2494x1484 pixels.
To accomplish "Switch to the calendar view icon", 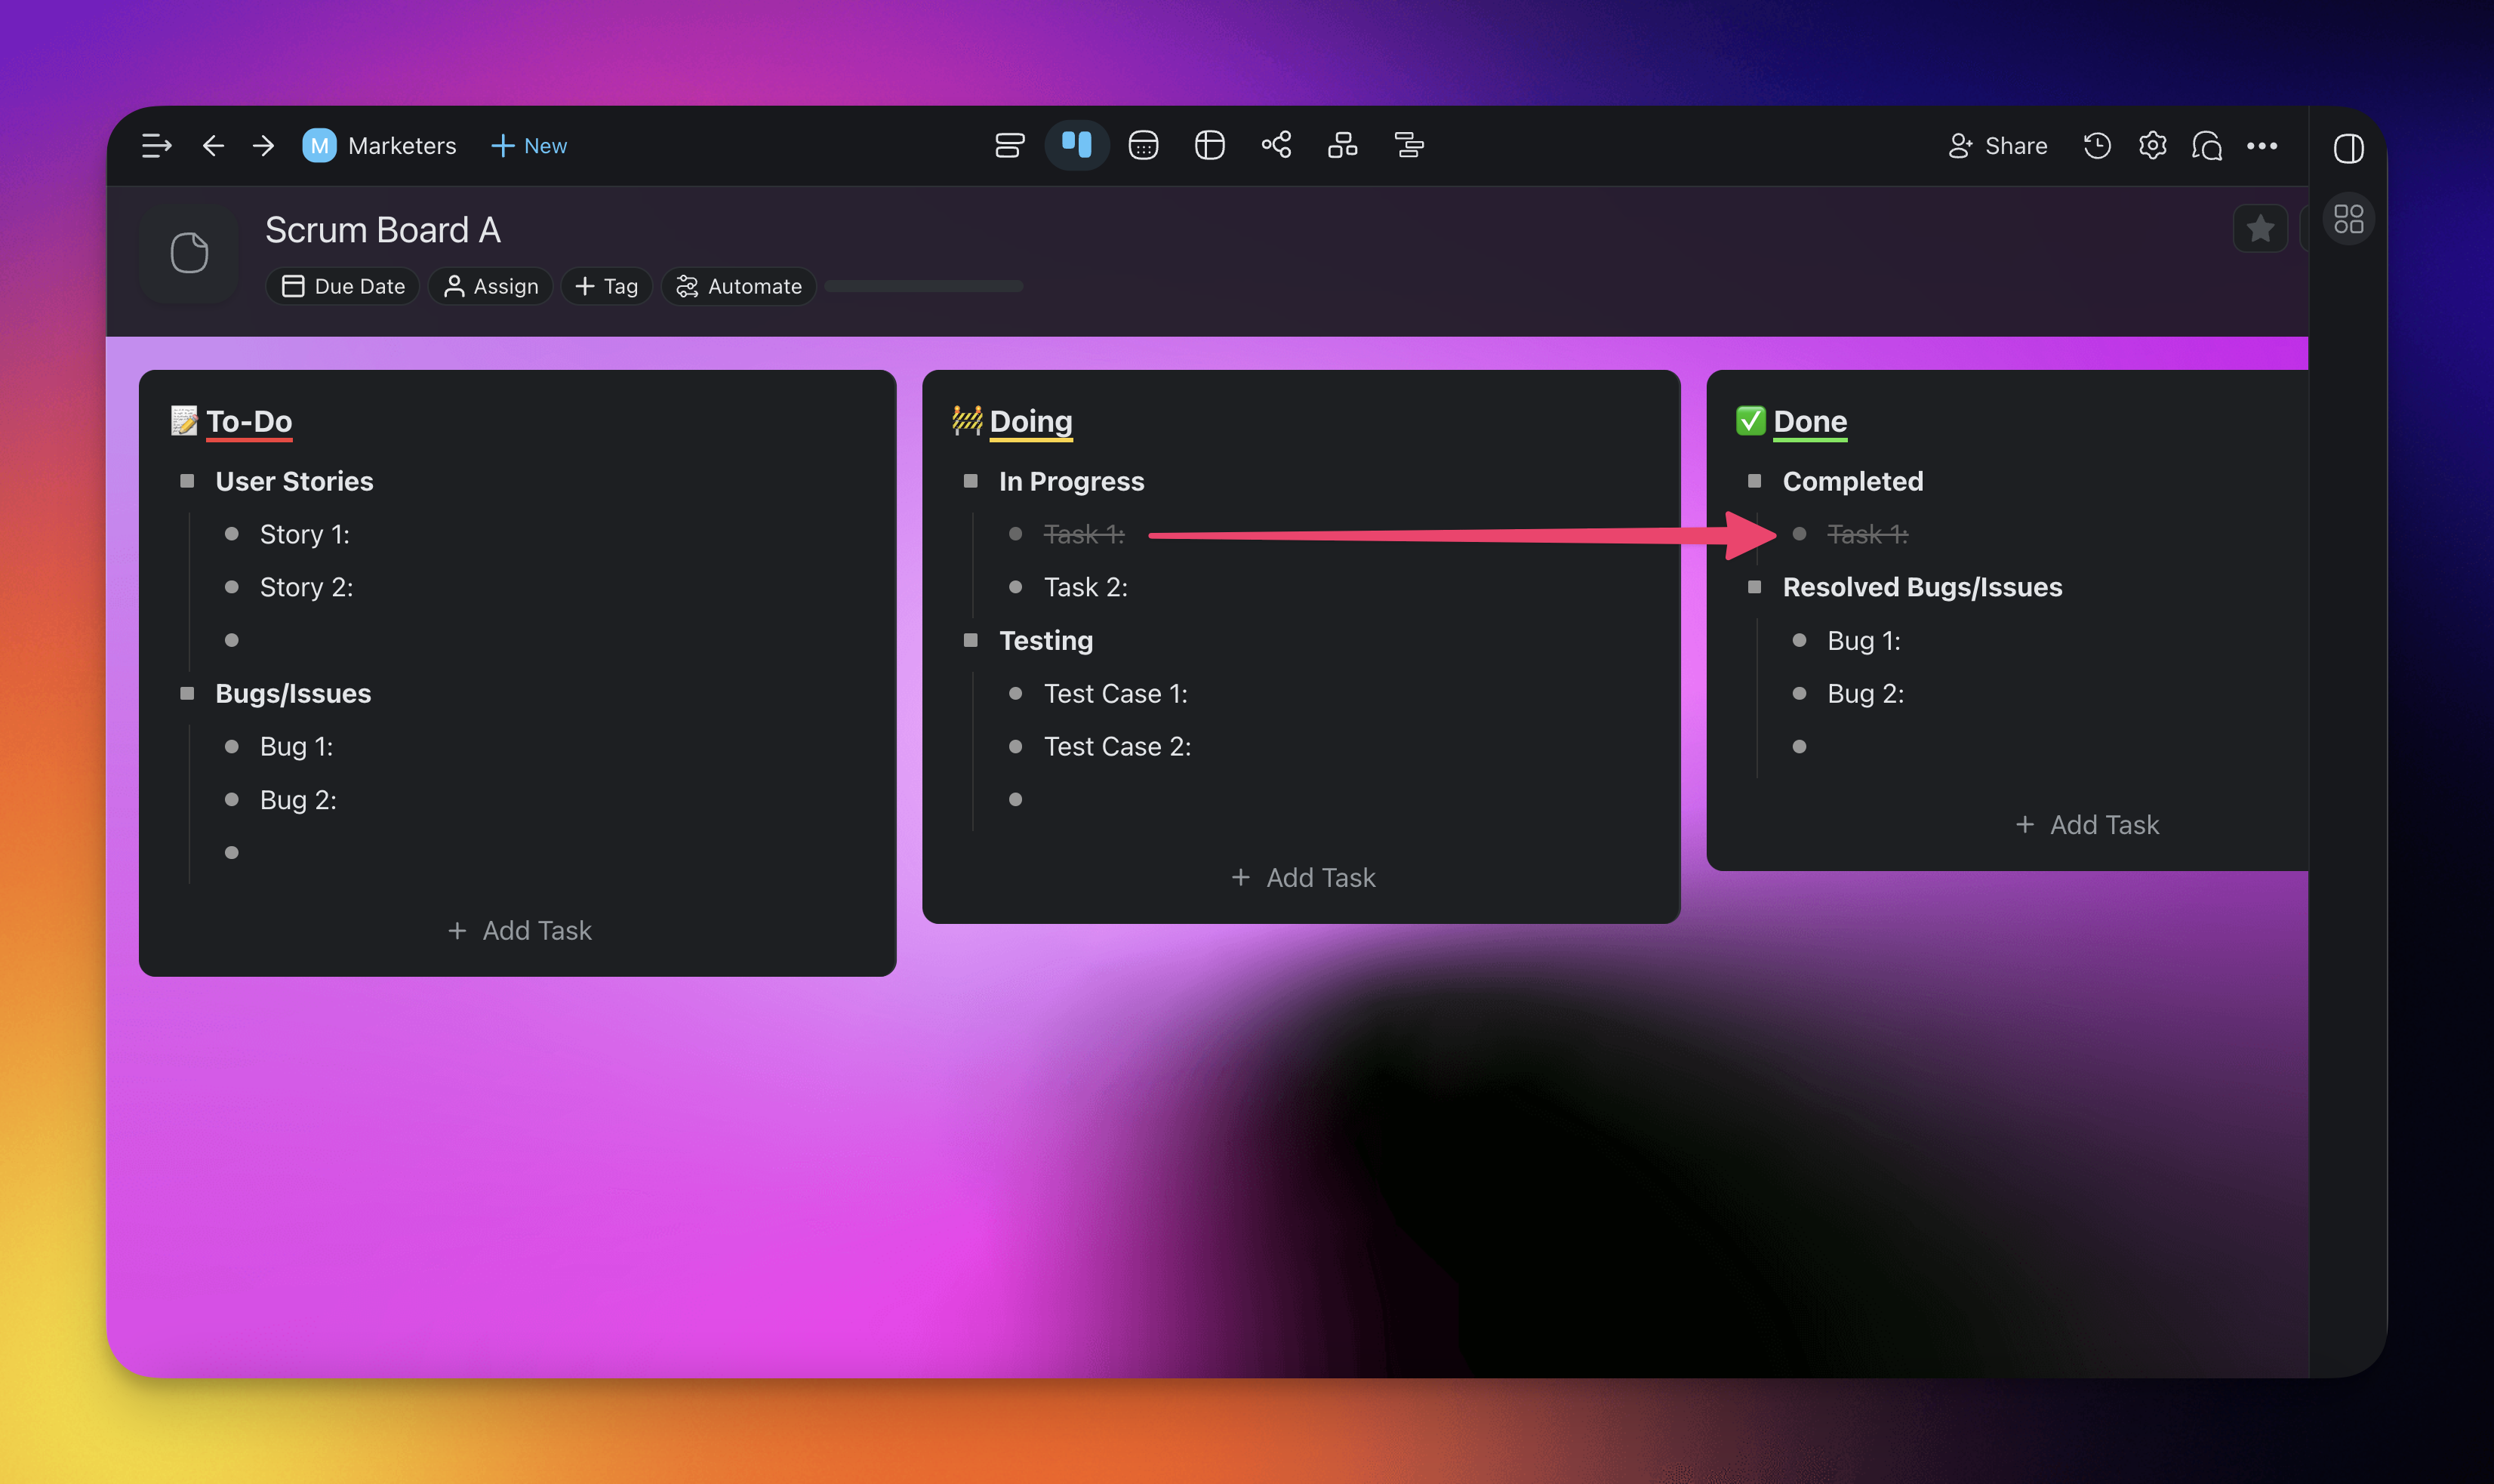I will [x=1143, y=146].
